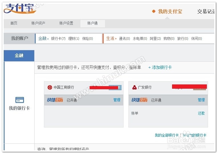This screenshot has width=218, height=154.
Task: Open 理财(1) link
Action: pos(74,38)
